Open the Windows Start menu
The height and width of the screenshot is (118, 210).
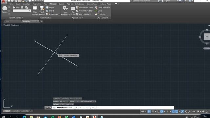[x=3, y=117]
